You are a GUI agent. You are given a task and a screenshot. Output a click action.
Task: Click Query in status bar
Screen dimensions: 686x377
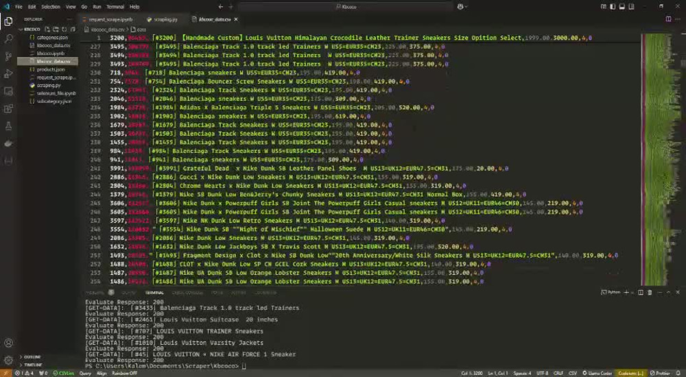click(85, 373)
